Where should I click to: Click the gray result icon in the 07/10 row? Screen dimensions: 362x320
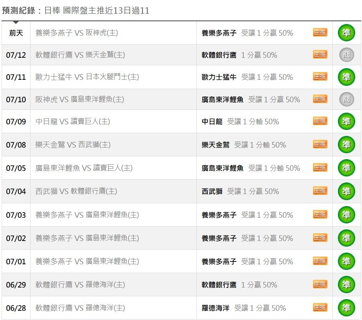click(346, 99)
